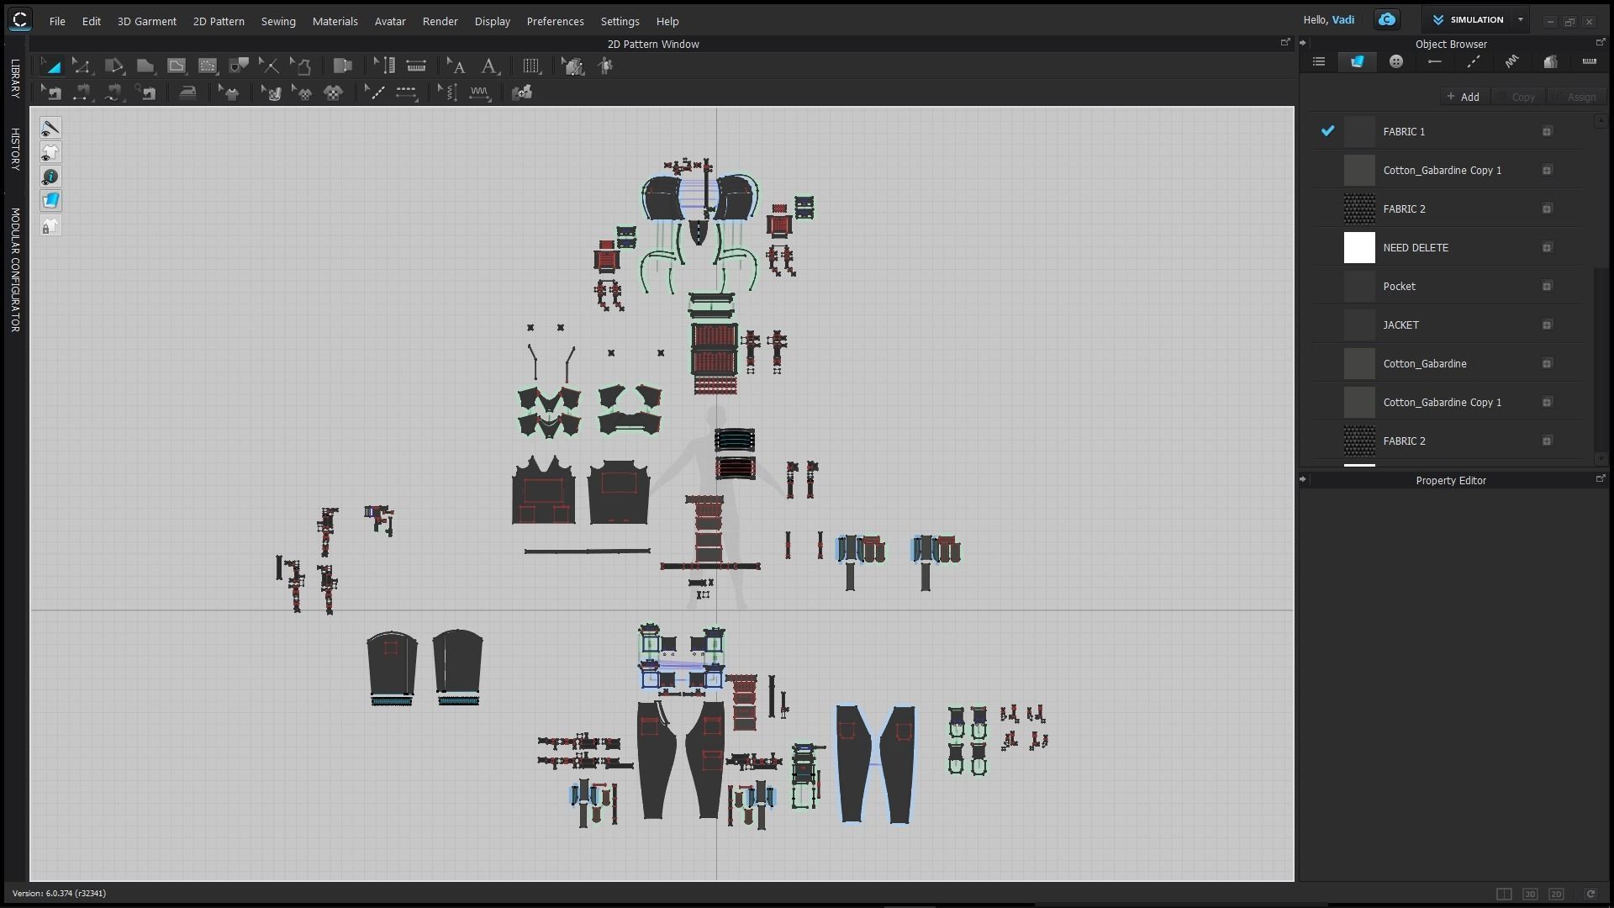The width and height of the screenshot is (1614, 908).
Task: Click the username Vadi link
Action: [x=1342, y=19]
